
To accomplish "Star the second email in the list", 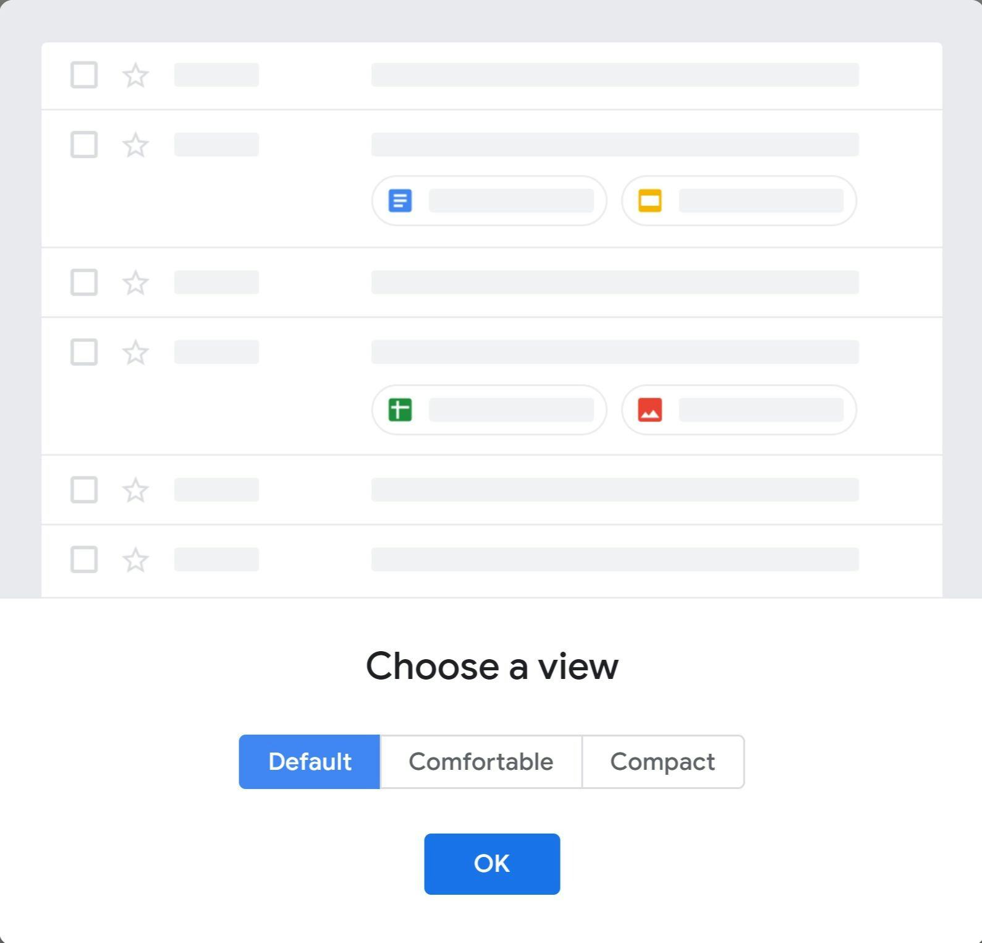I will click(135, 145).
